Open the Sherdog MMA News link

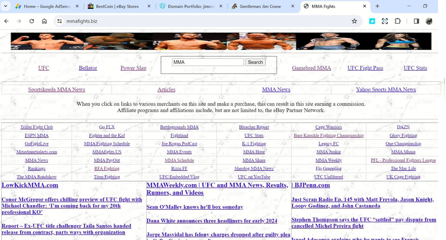point(254,168)
